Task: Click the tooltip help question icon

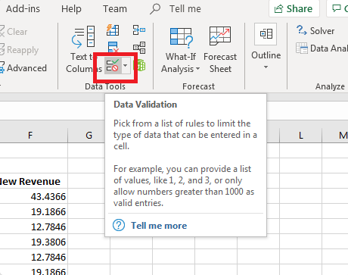Action: pyautogui.click(x=119, y=225)
